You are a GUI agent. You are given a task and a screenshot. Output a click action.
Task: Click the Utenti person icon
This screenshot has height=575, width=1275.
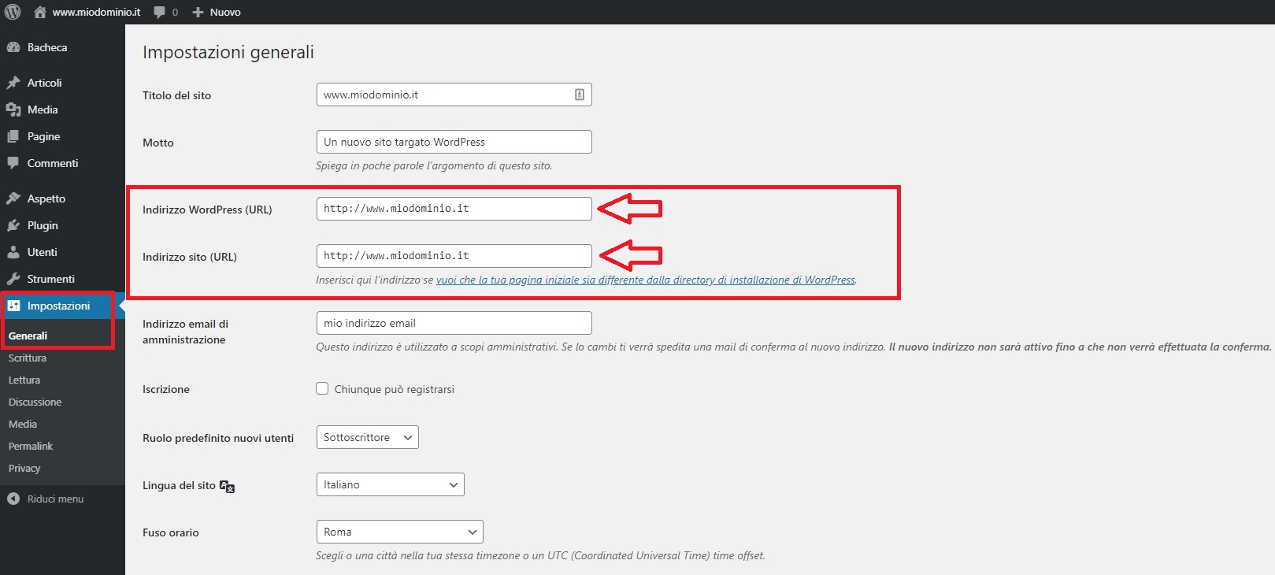click(x=13, y=252)
